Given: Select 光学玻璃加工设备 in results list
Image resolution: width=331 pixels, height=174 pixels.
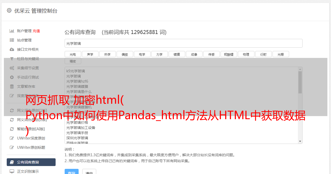Looking at the screenshot, I should click(x=81, y=128).
